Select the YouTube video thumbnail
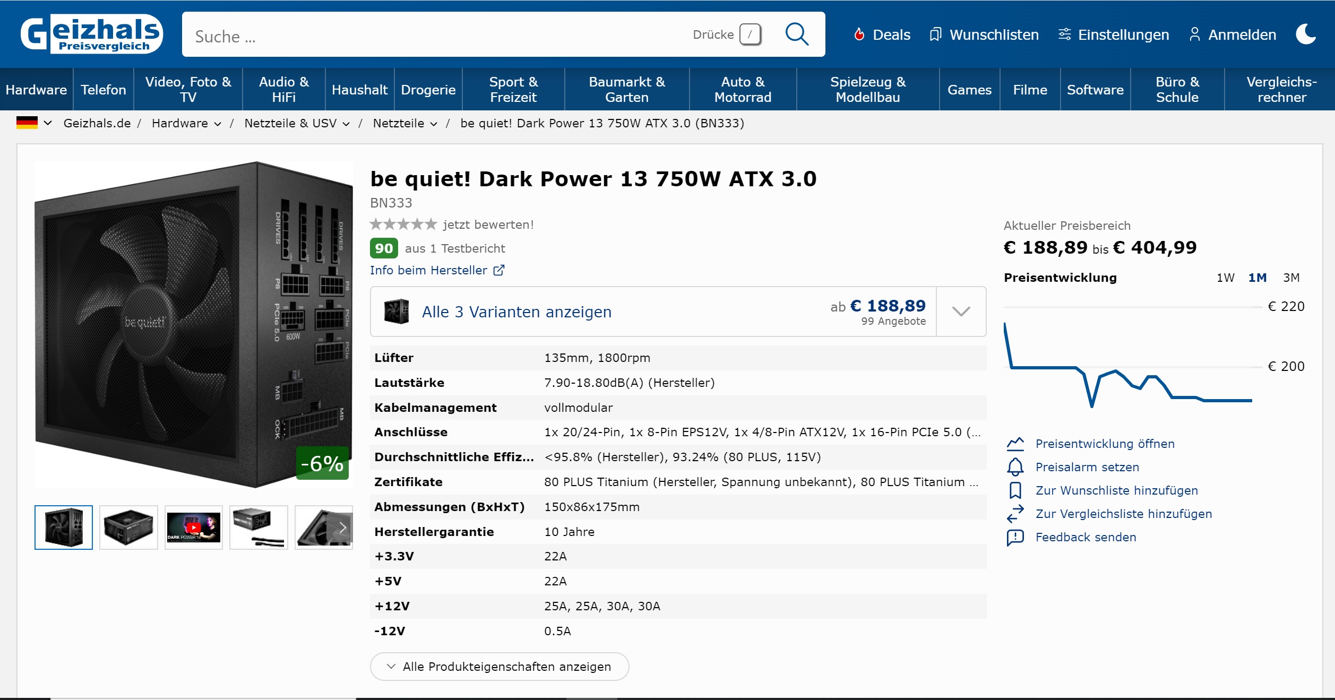This screenshot has height=700, width=1335. point(193,528)
